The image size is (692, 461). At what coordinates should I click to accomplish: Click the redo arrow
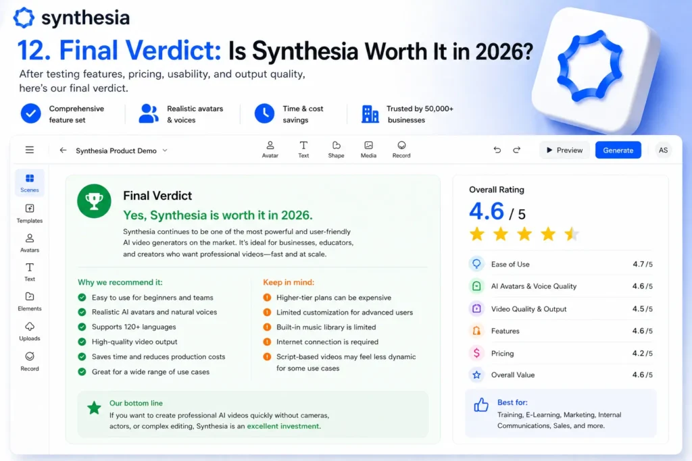517,150
